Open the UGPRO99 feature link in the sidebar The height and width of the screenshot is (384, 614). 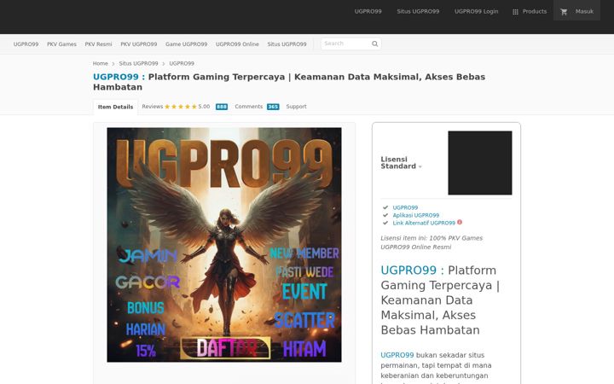(405, 207)
